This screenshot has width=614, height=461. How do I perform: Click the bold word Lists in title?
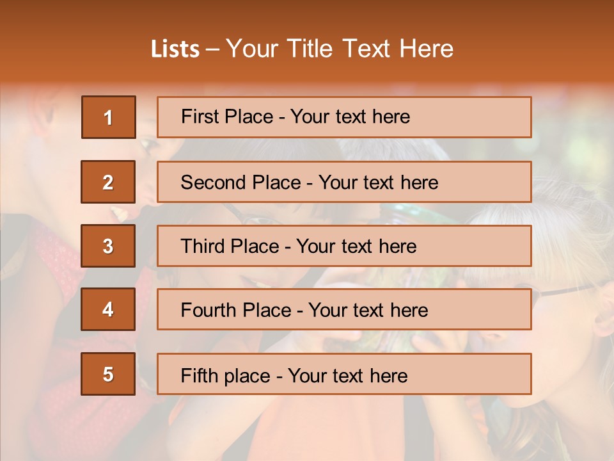point(175,49)
